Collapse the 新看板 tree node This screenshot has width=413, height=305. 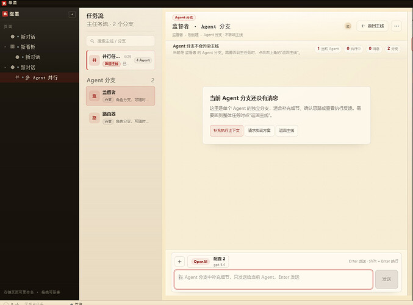(x=5, y=47)
